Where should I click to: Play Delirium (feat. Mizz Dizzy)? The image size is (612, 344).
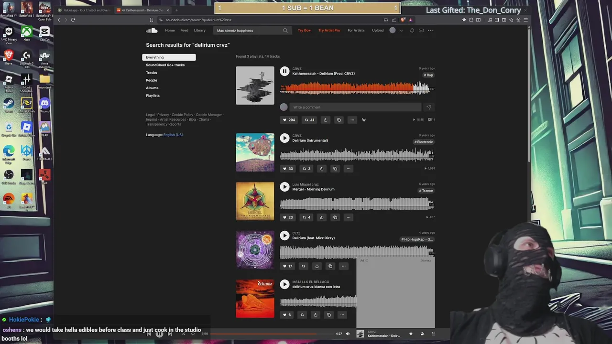pos(284,236)
